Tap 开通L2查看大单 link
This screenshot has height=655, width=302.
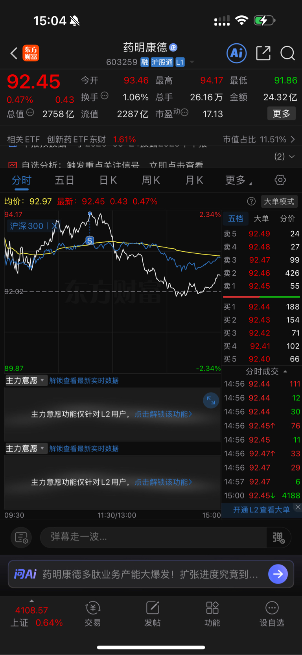pyautogui.click(x=261, y=510)
